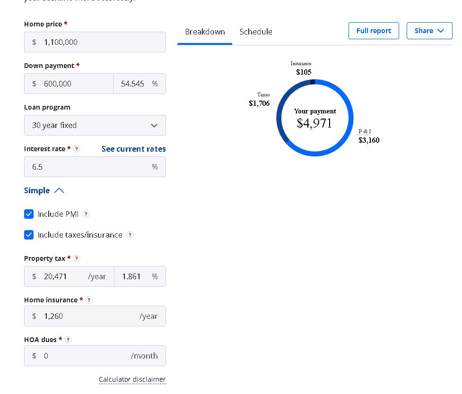Open the Calculator disclaimer link
Screen dimensions: 462x394
(x=132, y=379)
